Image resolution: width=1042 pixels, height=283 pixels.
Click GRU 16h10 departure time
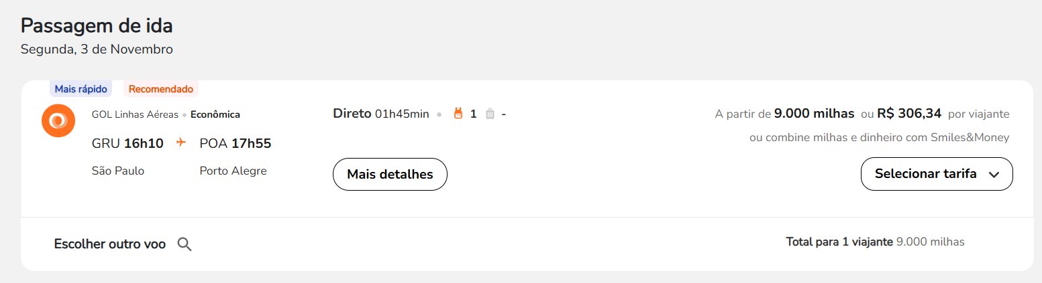pos(127,143)
